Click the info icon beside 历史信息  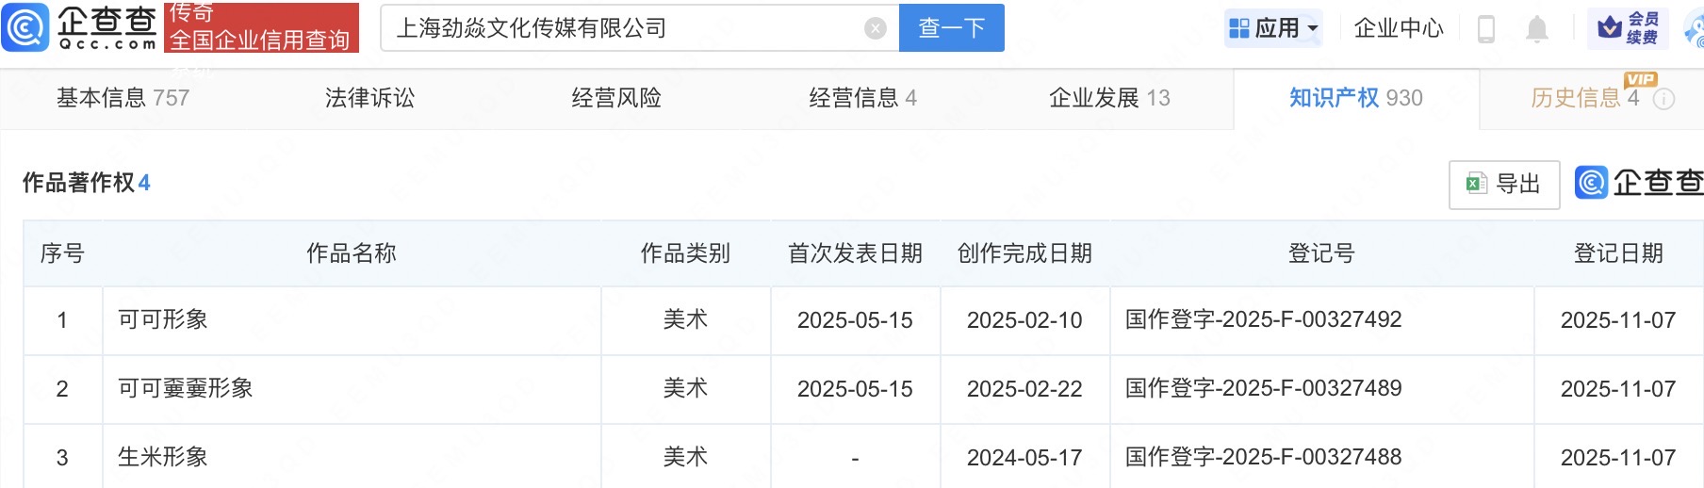pos(1664,99)
